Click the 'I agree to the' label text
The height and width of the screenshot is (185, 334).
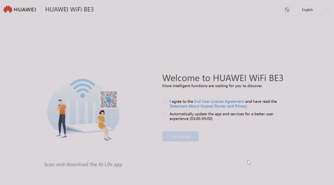(181, 101)
